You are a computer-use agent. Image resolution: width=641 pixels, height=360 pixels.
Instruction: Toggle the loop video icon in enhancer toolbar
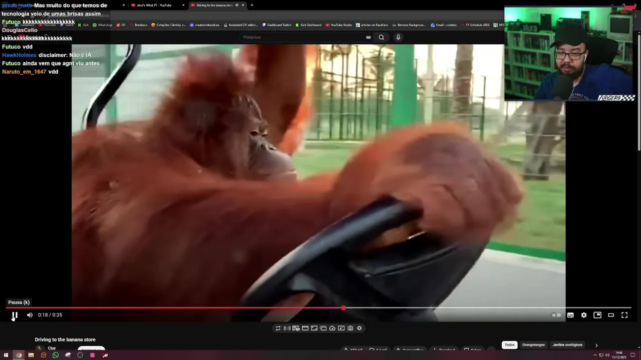278,328
